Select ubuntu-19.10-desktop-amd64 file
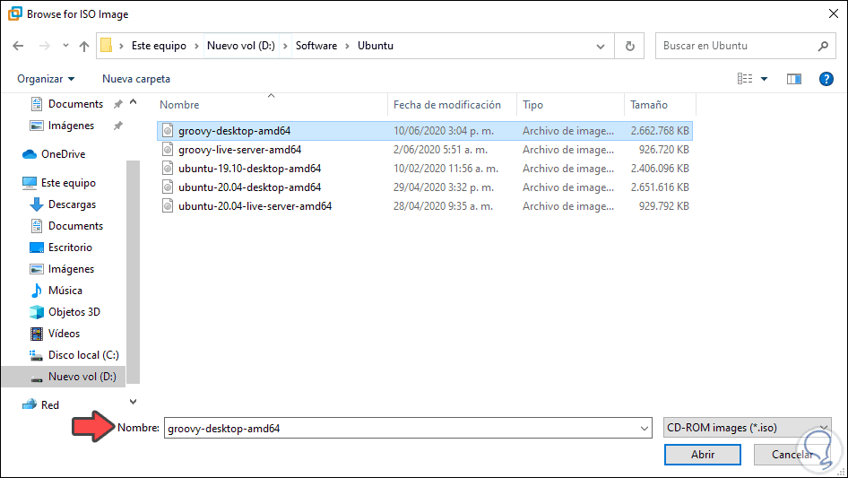The width and height of the screenshot is (848, 478). click(425, 169)
